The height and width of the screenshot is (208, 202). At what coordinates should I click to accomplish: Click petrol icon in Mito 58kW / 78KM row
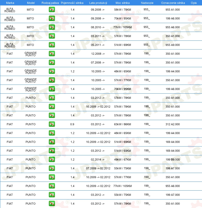point(52,10)
